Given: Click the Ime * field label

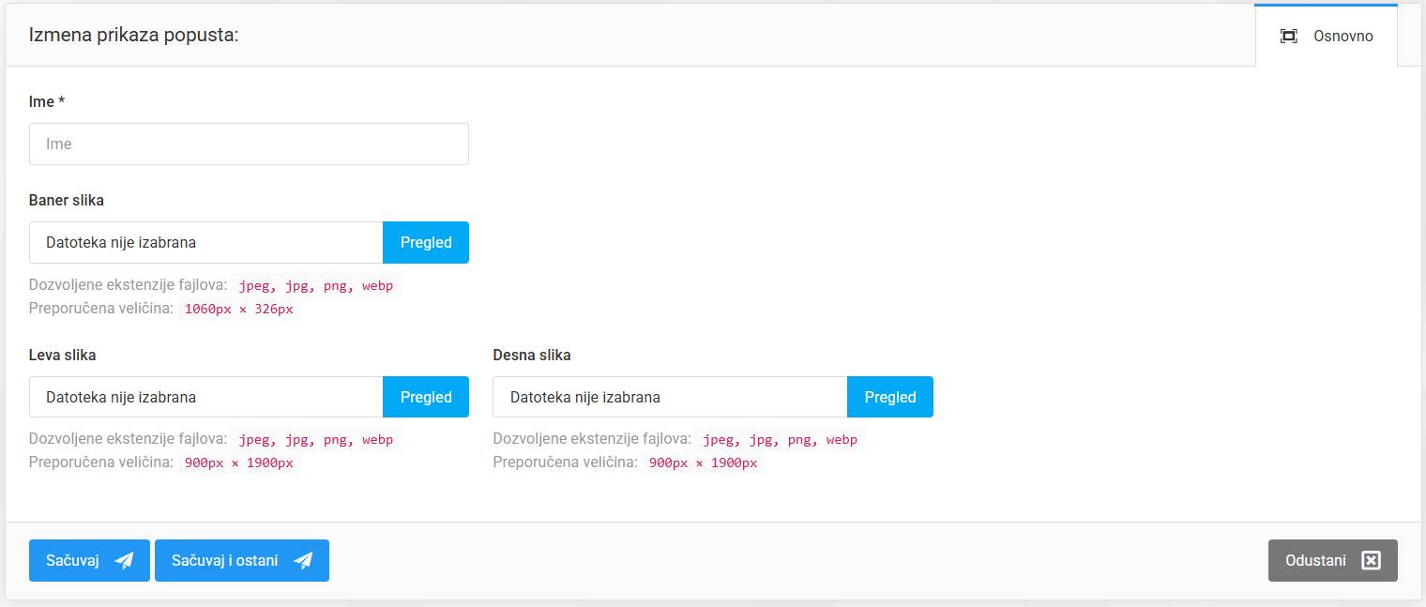Looking at the screenshot, I should click(47, 102).
